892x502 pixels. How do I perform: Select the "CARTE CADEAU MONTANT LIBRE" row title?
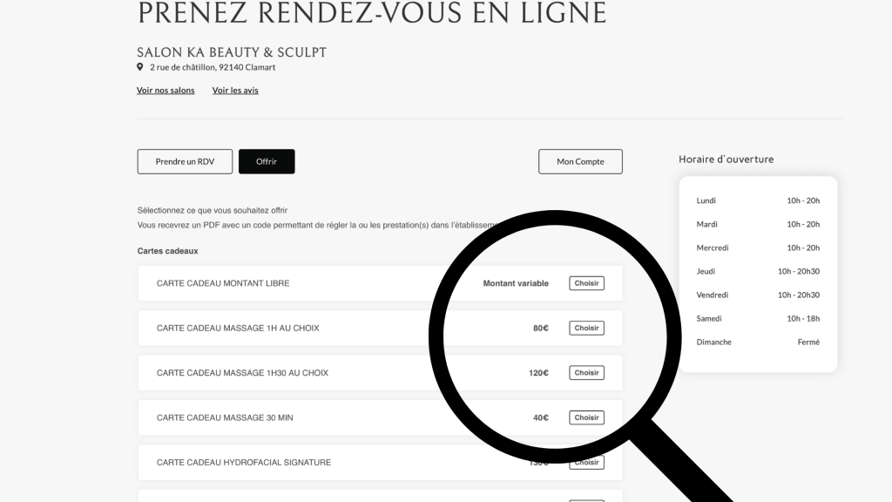pyautogui.click(x=223, y=283)
